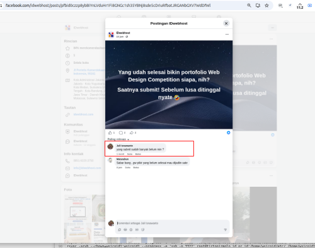Click the share arrow icon under the post image

click(132, 133)
